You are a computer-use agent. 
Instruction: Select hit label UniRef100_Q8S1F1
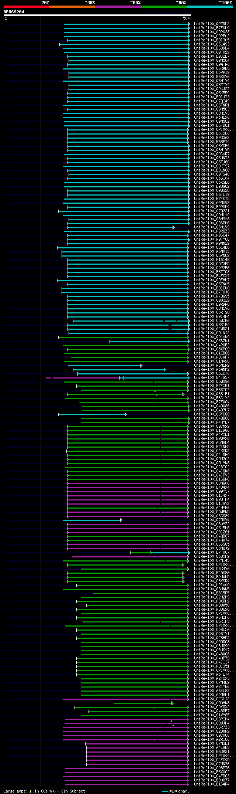click(x=212, y=394)
